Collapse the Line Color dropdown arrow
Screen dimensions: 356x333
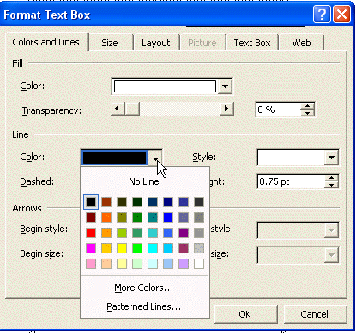[155, 158]
